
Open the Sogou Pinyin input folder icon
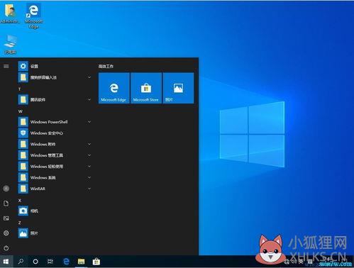tap(23, 77)
